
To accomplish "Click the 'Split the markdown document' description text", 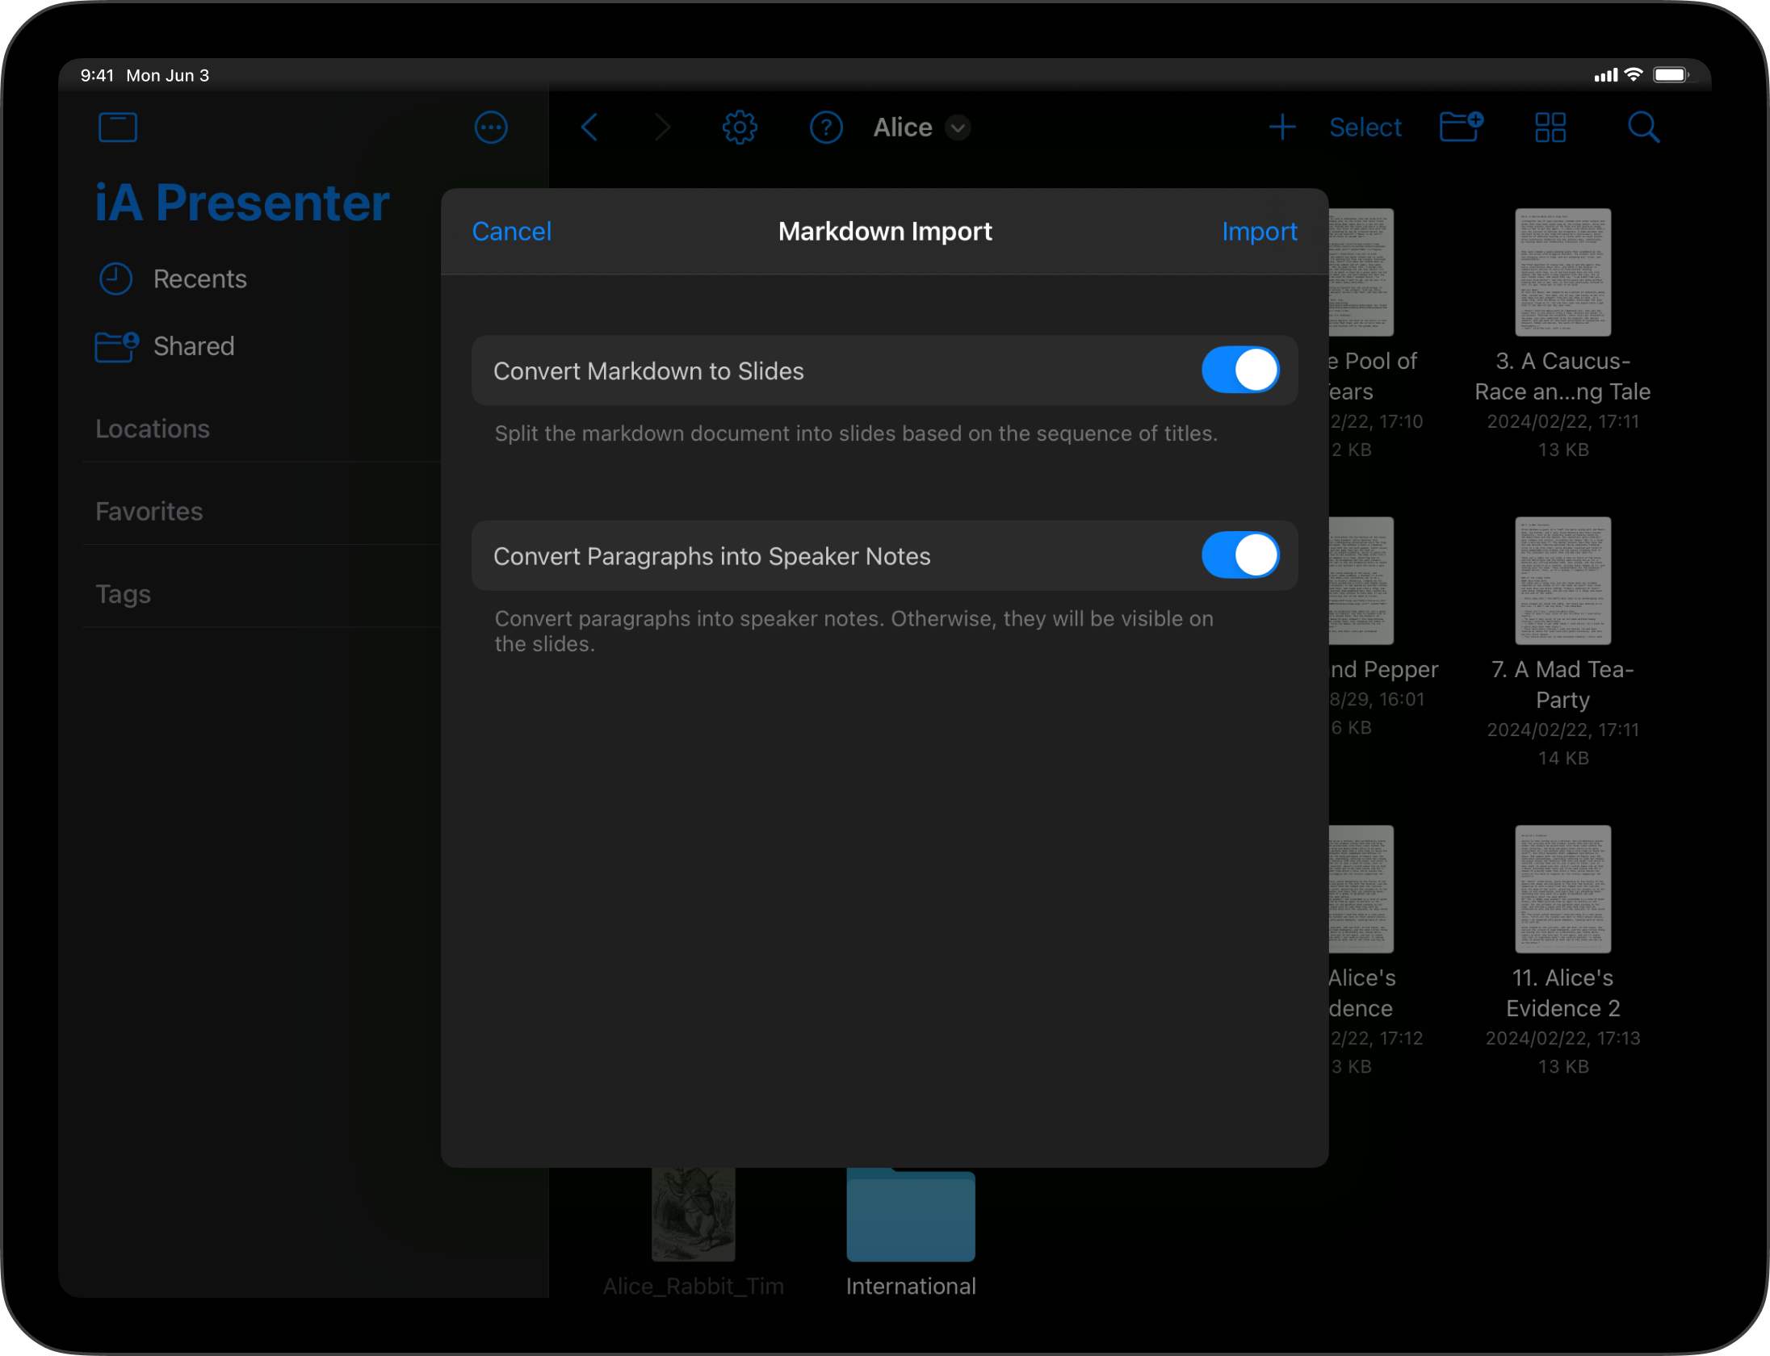I will [856, 433].
